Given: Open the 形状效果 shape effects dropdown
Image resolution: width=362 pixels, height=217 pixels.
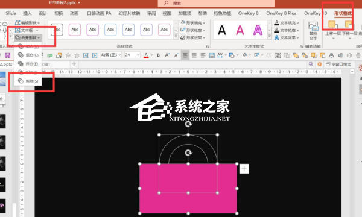Looking at the screenshot, I should coord(193,37).
